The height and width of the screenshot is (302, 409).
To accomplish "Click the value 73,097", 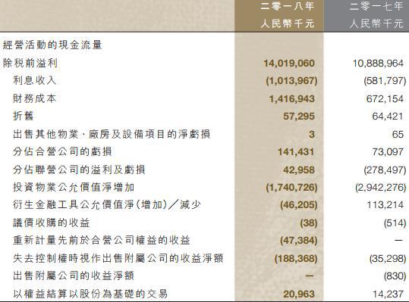I will [x=388, y=152].
